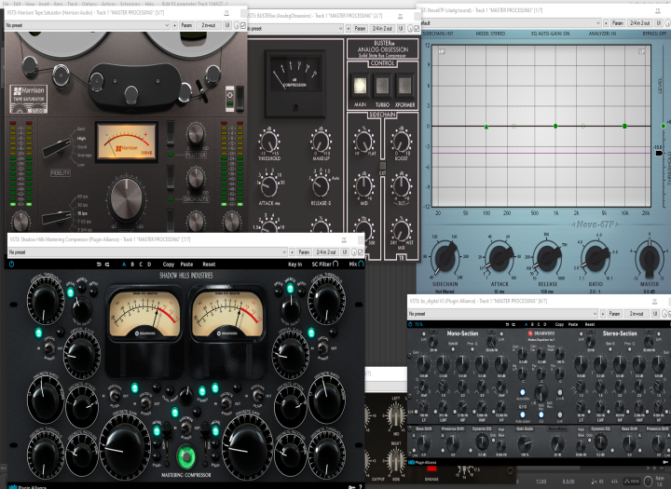
Task: Click Key In on Shadow Hills toolbar
Action: (294, 265)
